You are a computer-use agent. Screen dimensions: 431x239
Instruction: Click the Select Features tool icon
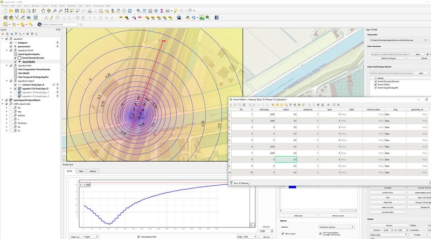[x=5, y=25]
